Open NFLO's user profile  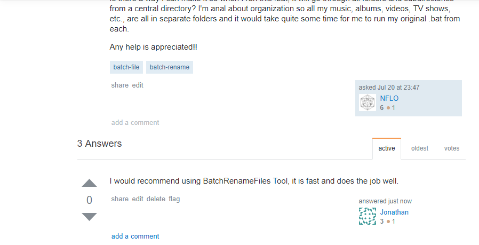point(389,98)
